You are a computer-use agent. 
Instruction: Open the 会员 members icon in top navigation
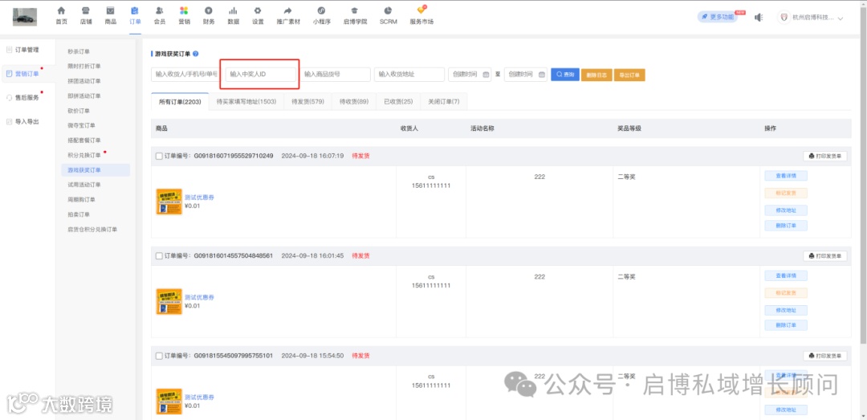pyautogui.click(x=160, y=10)
